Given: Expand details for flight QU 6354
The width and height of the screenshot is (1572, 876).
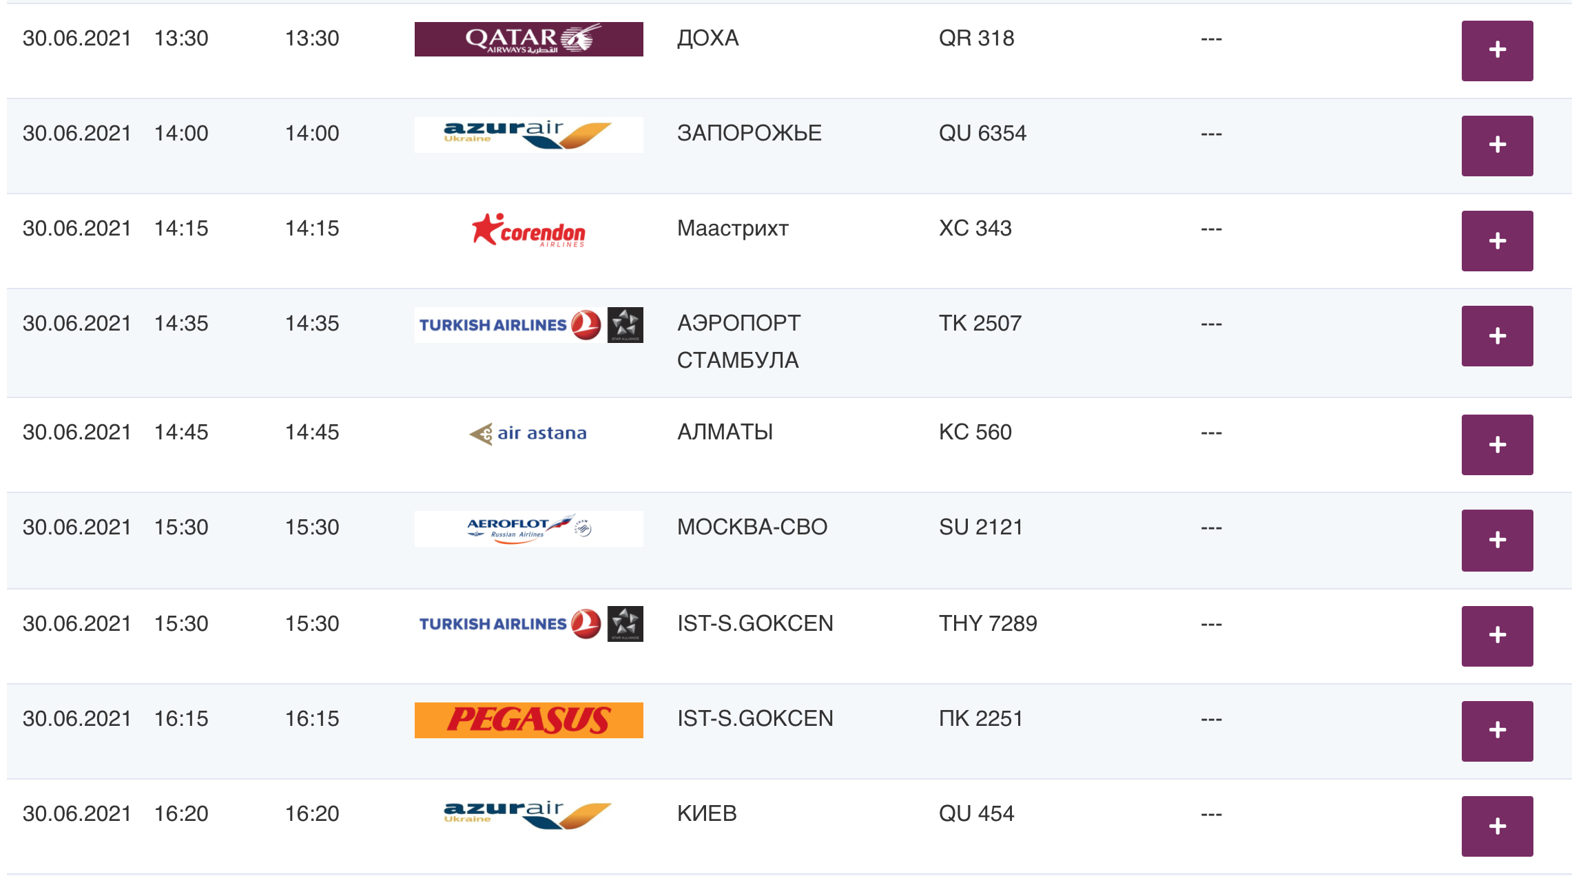Looking at the screenshot, I should [x=1497, y=145].
